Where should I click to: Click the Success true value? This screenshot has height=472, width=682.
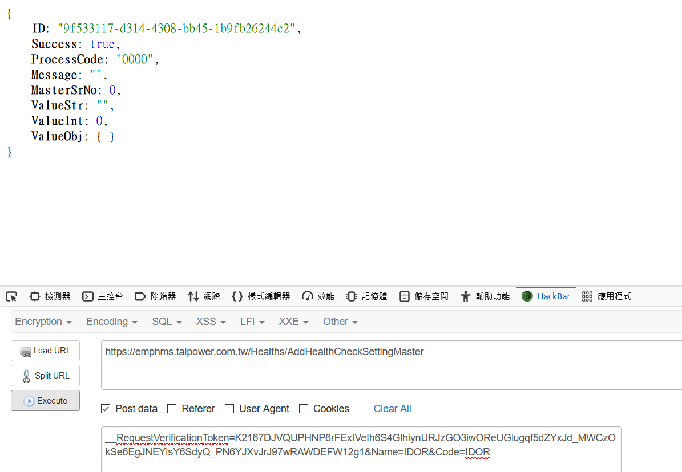click(x=103, y=44)
